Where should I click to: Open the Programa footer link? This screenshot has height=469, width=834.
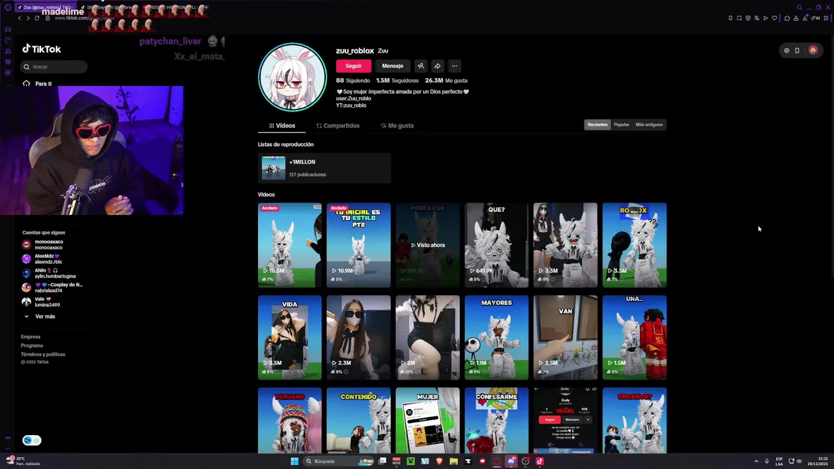[x=32, y=345]
